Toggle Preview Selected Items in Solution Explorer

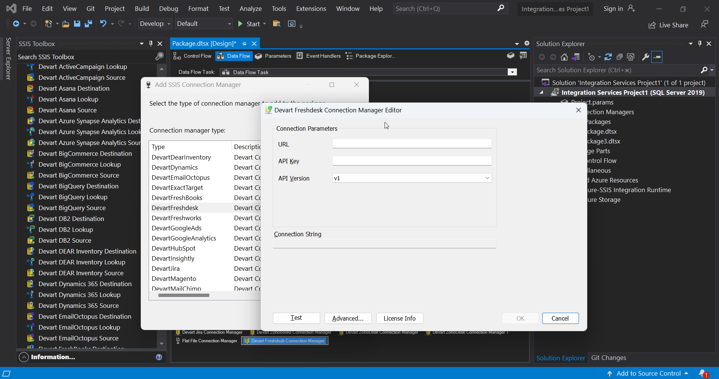pos(631,57)
